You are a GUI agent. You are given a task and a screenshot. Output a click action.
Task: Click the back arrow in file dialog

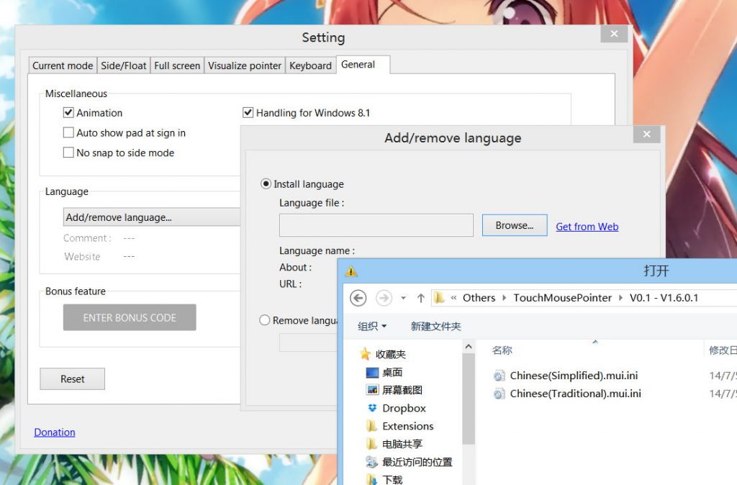tap(358, 298)
